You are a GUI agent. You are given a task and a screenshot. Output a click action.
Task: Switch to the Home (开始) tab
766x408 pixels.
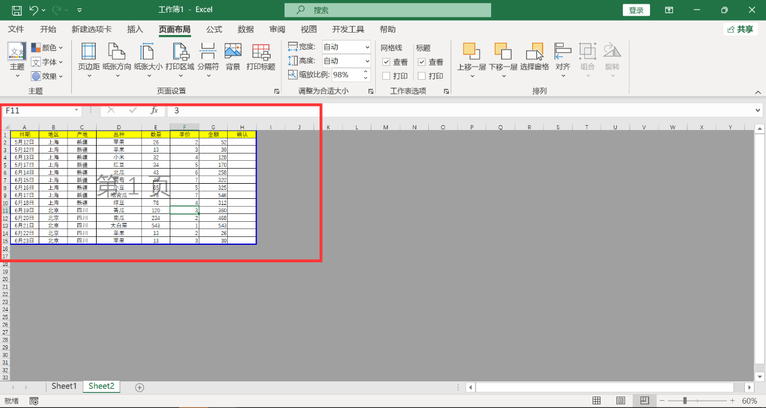(x=48, y=29)
